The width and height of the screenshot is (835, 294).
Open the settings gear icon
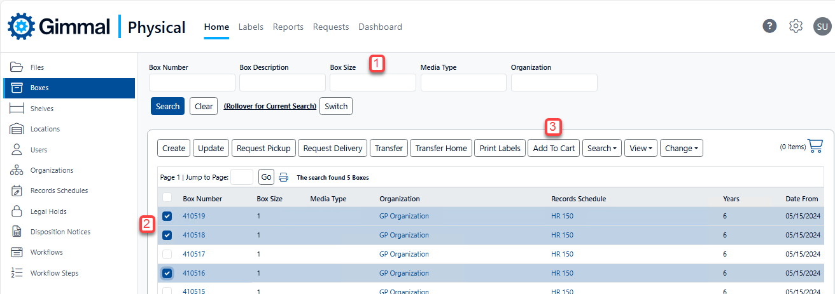tap(796, 26)
